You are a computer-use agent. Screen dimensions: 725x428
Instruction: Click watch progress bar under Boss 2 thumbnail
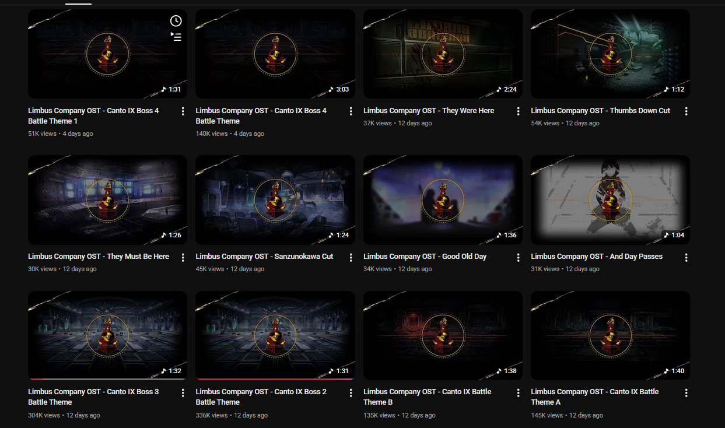[275, 379]
